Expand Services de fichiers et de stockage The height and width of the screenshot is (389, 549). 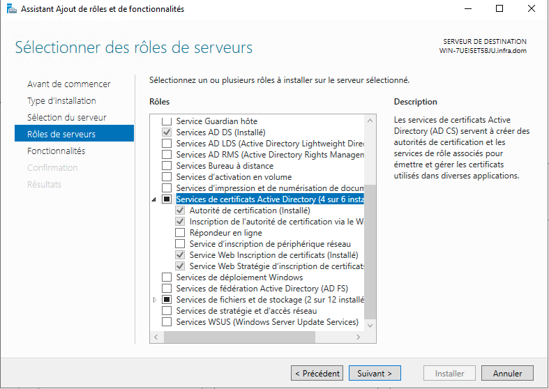pyautogui.click(x=154, y=300)
